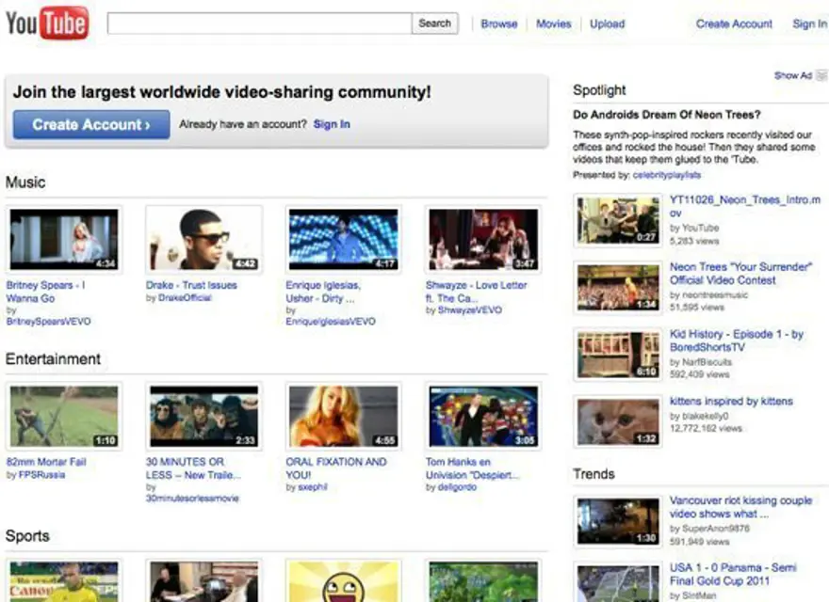Click Vancouver riot kissing couple video title
Image resolution: width=829 pixels, height=602 pixels.
point(740,507)
